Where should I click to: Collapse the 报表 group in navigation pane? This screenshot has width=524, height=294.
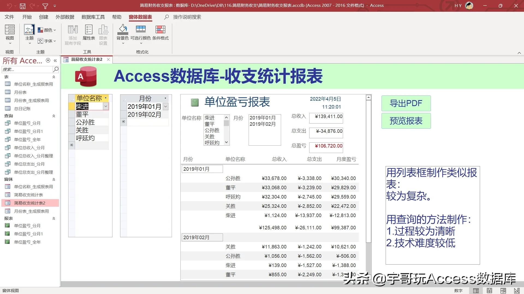(x=54, y=218)
